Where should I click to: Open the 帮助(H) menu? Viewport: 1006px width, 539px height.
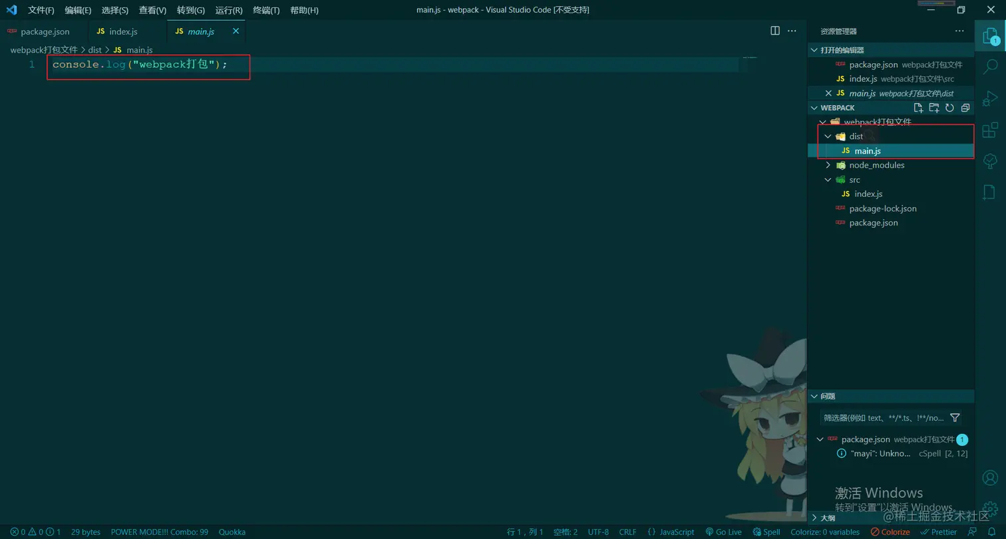pyautogui.click(x=304, y=11)
